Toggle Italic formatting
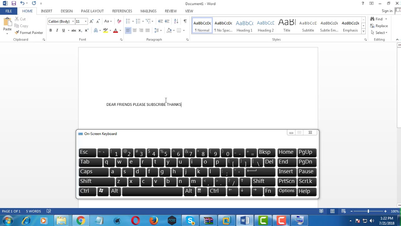The height and width of the screenshot is (226, 401). click(x=57, y=30)
